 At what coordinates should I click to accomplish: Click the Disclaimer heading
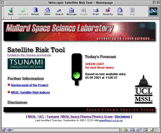pyautogui.click(x=17, y=102)
